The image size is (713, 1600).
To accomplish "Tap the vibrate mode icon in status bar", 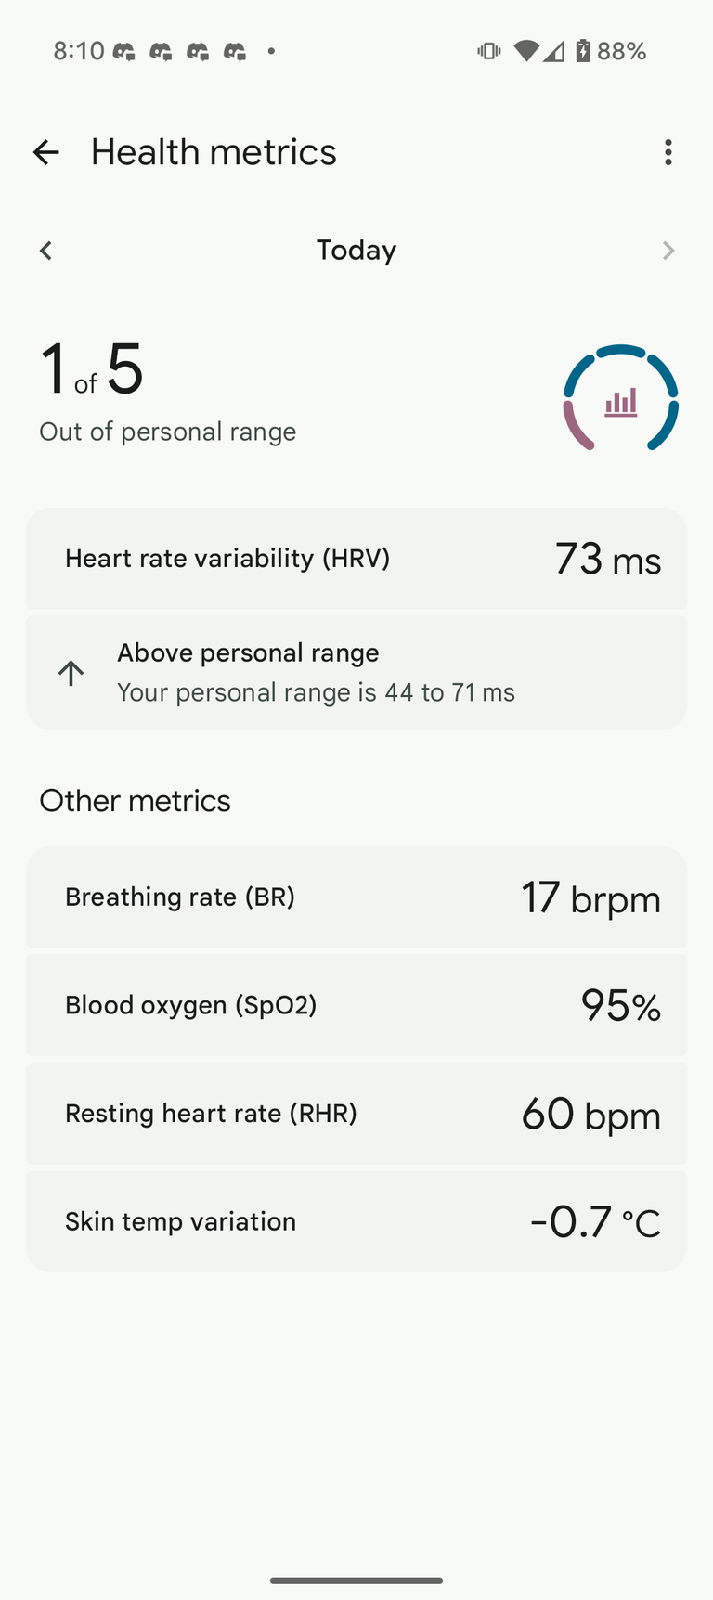I will click(x=488, y=51).
